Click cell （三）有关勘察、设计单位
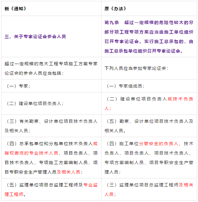The height and width of the screenshot is (202, 198). click(x=51, y=126)
